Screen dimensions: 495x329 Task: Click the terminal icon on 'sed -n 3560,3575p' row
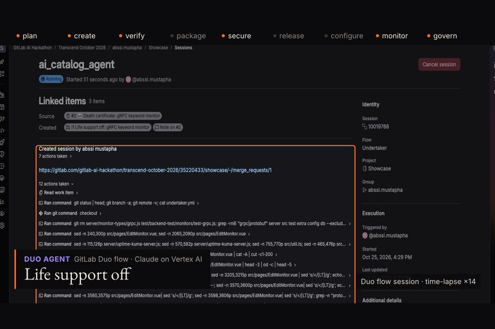41,296
